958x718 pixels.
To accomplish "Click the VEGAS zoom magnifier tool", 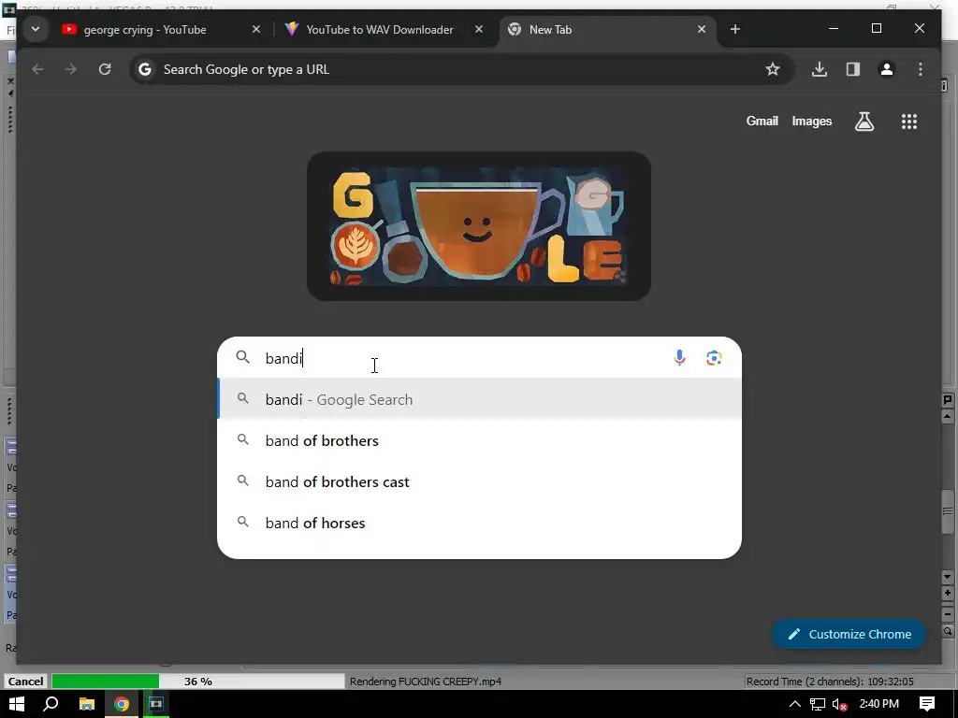I will pyautogui.click(x=948, y=631).
